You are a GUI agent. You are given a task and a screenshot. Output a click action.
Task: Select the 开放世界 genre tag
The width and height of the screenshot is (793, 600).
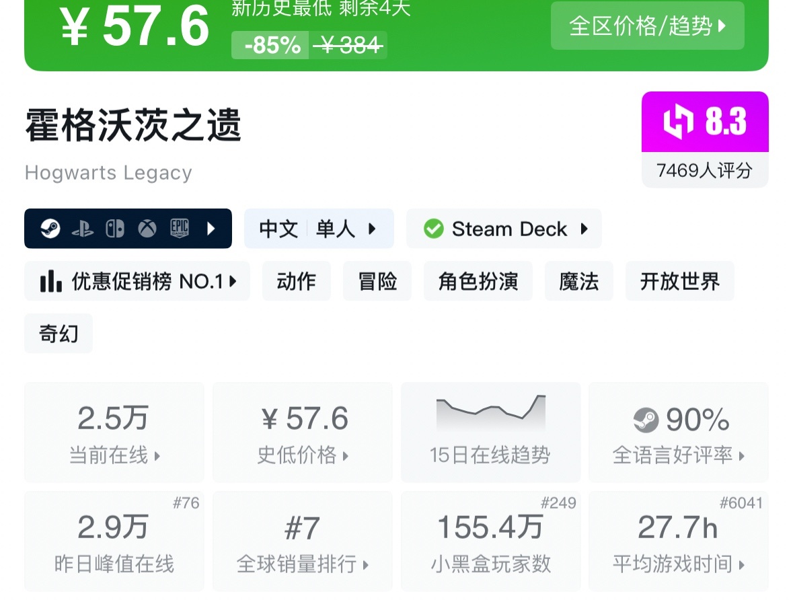(679, 281)
